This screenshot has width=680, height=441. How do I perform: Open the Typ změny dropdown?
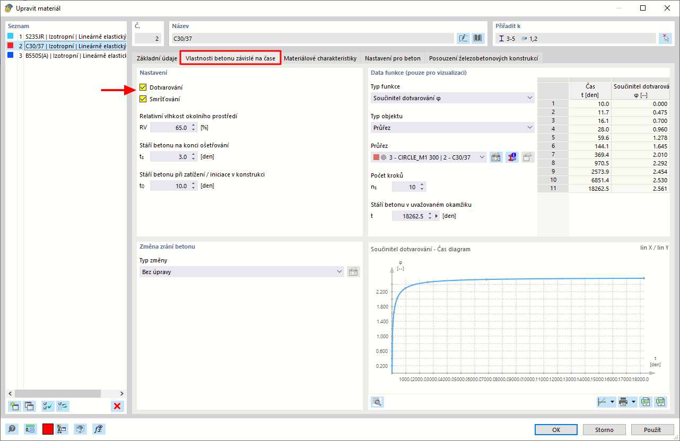tap(241, 272)
